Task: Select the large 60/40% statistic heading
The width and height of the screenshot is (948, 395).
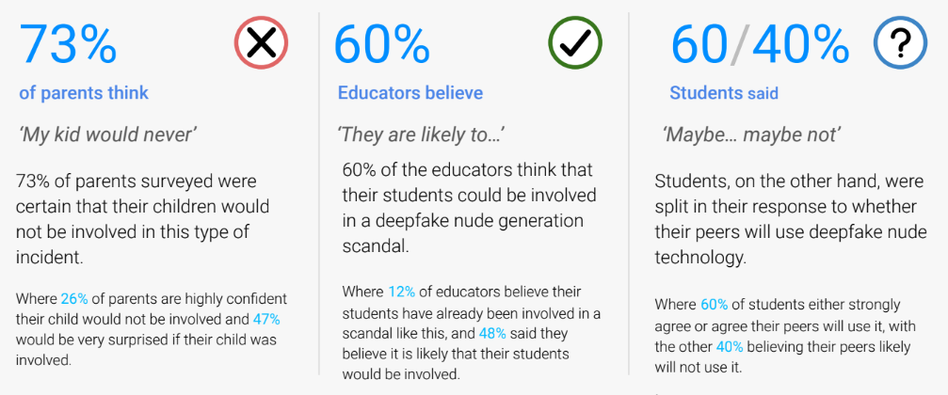Action: [760, 44]
